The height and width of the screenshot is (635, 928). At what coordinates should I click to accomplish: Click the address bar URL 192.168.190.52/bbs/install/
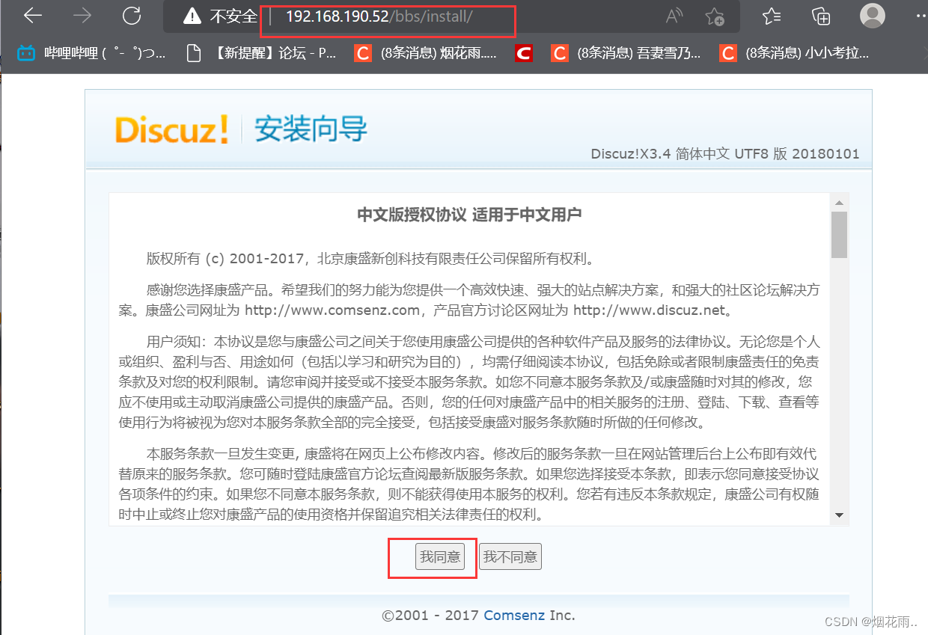379,16
